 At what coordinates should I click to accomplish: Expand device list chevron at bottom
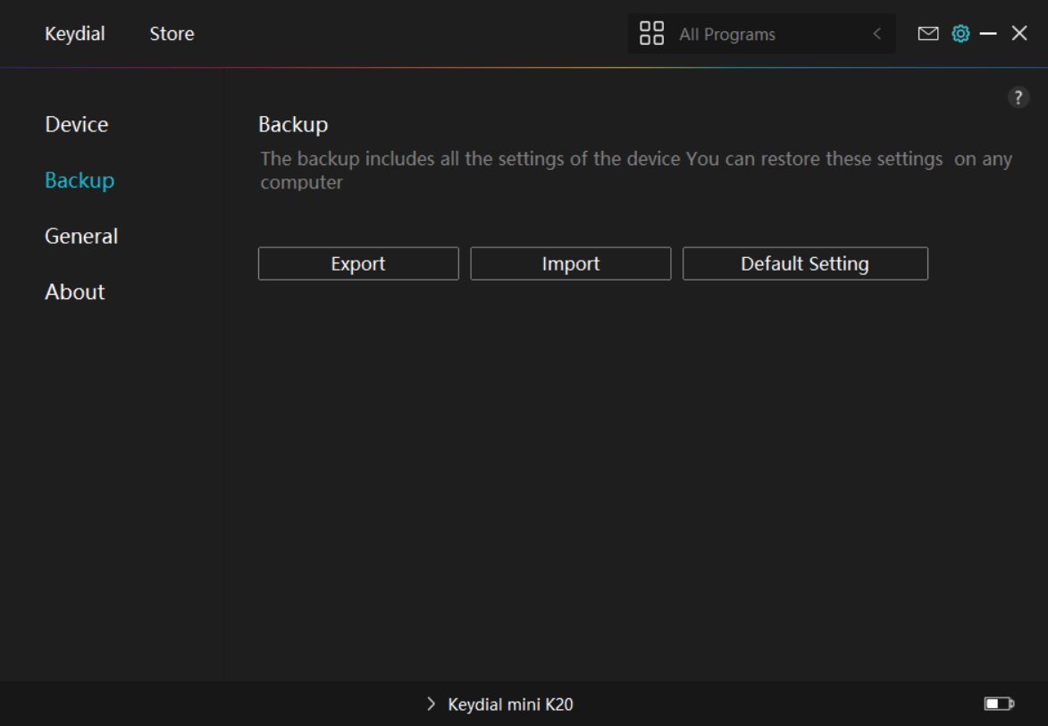coord(431,705)
